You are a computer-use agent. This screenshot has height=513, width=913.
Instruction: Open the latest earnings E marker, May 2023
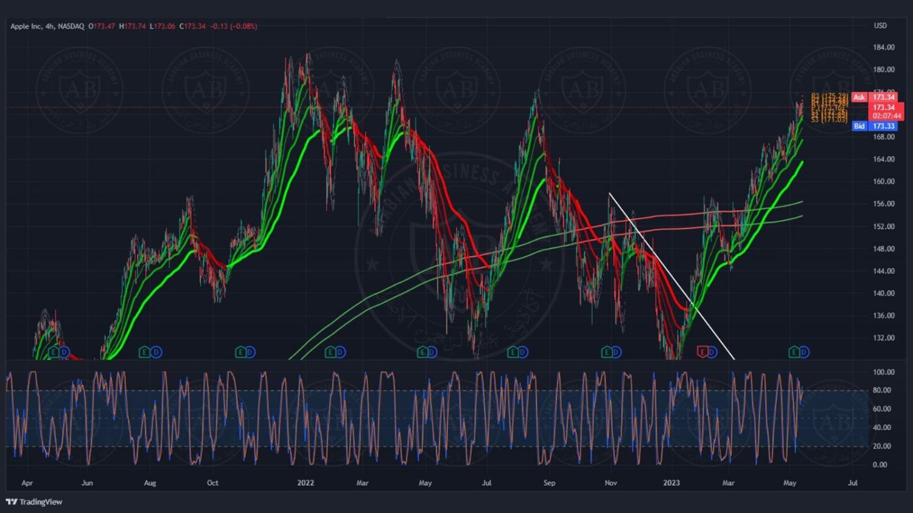pos(794,352)
